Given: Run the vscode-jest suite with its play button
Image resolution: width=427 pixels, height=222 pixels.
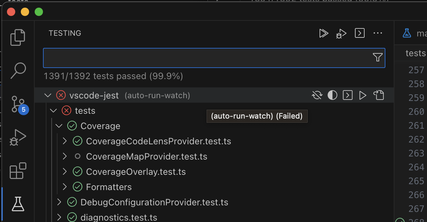Looking at the screenshot, I should coord(363,95).
